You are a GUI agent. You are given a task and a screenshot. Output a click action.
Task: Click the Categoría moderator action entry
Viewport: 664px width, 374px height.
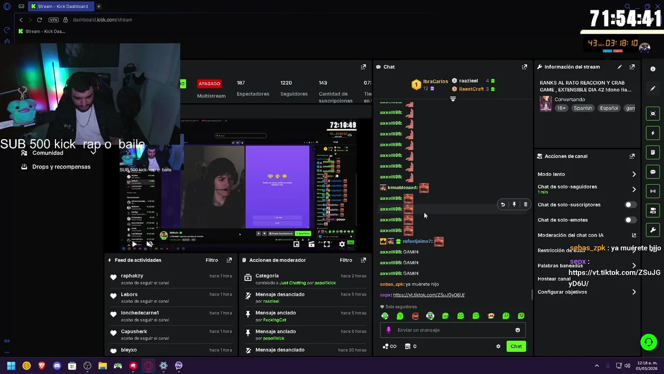click(x=305, y=279)
